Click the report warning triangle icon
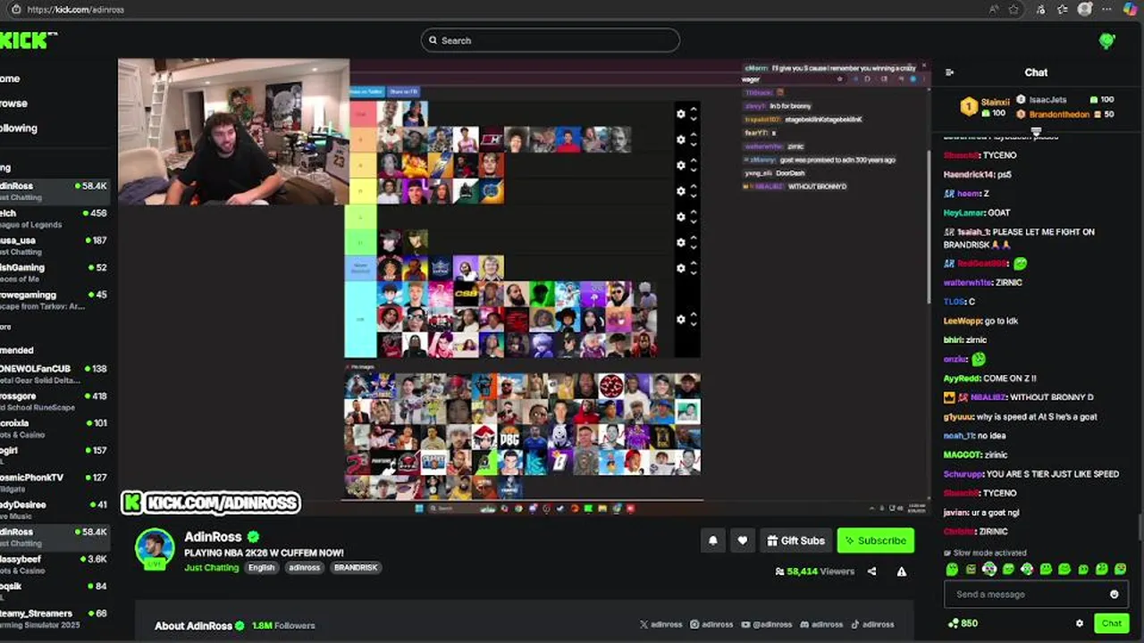The image size is (1144, 643). (x=901, y=572)
